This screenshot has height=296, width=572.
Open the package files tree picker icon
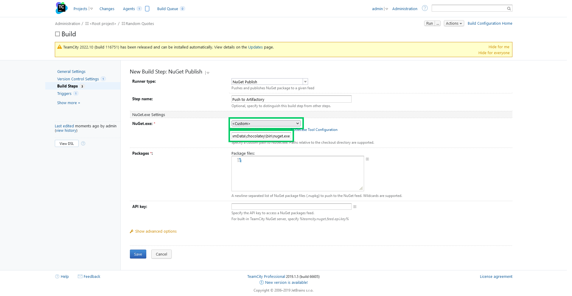239,160
